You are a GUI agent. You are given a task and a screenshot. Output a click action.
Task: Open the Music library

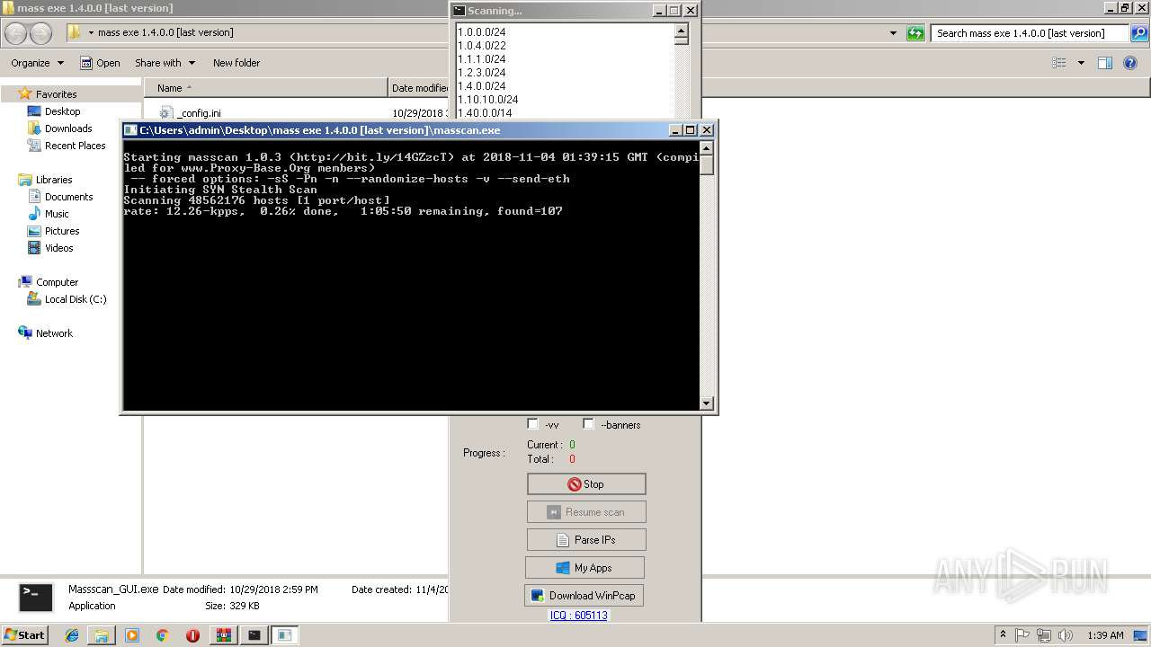[x=57, y=214]
